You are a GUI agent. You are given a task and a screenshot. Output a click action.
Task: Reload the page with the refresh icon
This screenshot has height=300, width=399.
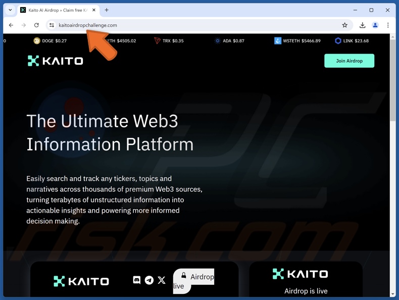click(x=36, y=25)
